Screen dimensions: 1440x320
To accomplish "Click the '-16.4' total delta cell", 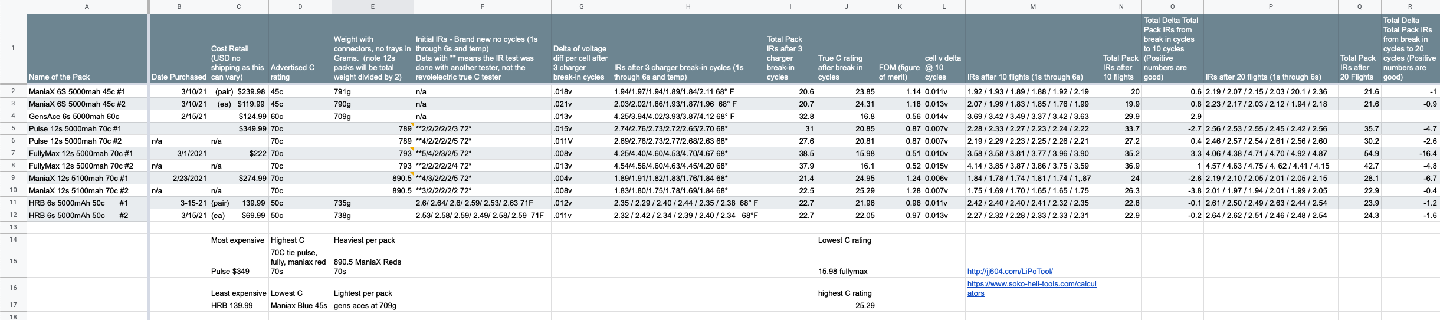I will point(1411,153).
